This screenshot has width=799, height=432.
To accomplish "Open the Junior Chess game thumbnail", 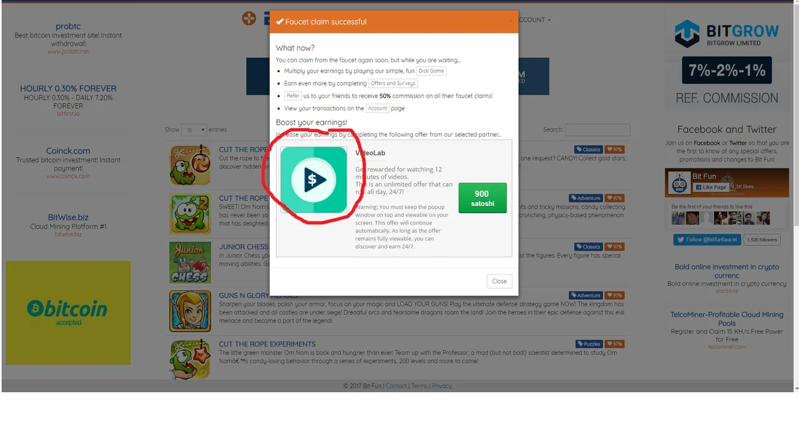I will (x=190, y=262).
